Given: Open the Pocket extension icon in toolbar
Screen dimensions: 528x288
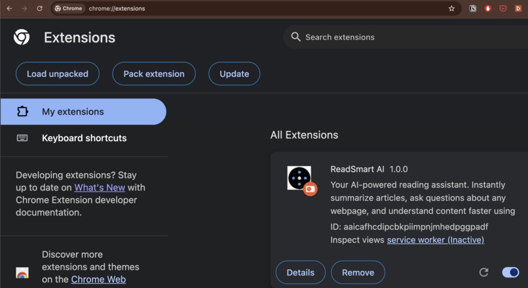Looking at the screenshot, I should click(x=502, y=9).
